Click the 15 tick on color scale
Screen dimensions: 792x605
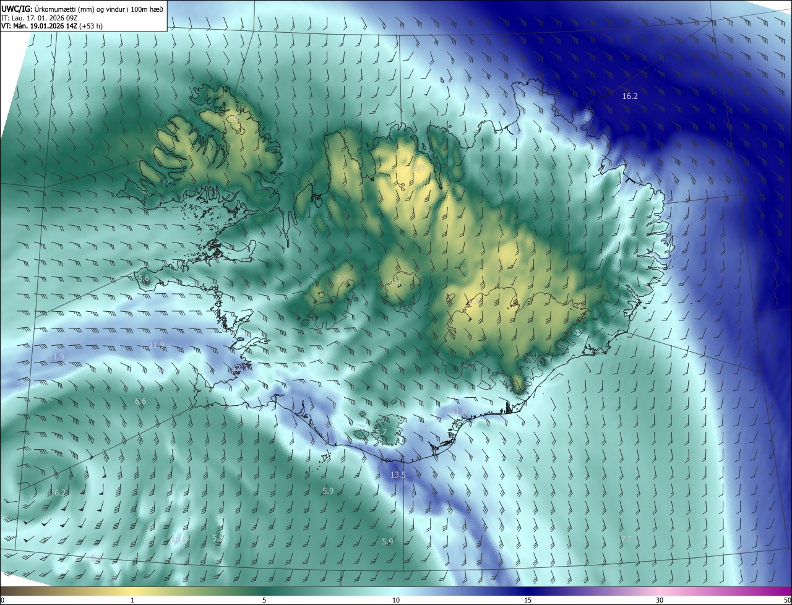tap(528, 600)
